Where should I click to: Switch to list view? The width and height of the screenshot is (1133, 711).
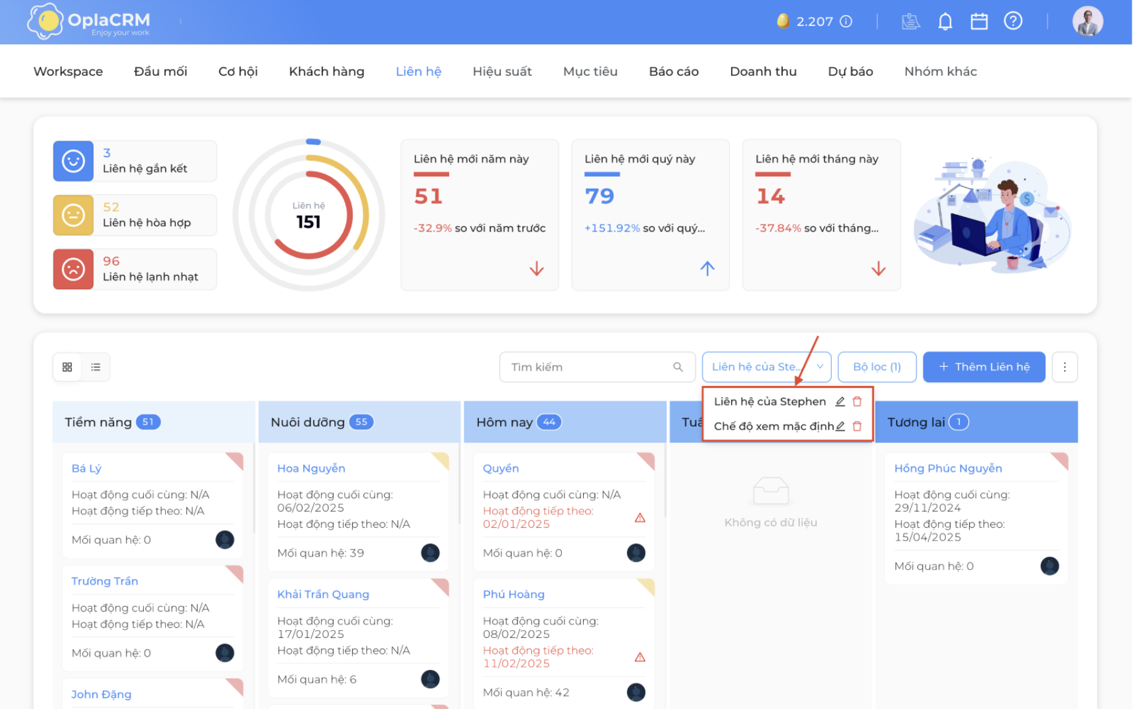[x=96, y=367]
